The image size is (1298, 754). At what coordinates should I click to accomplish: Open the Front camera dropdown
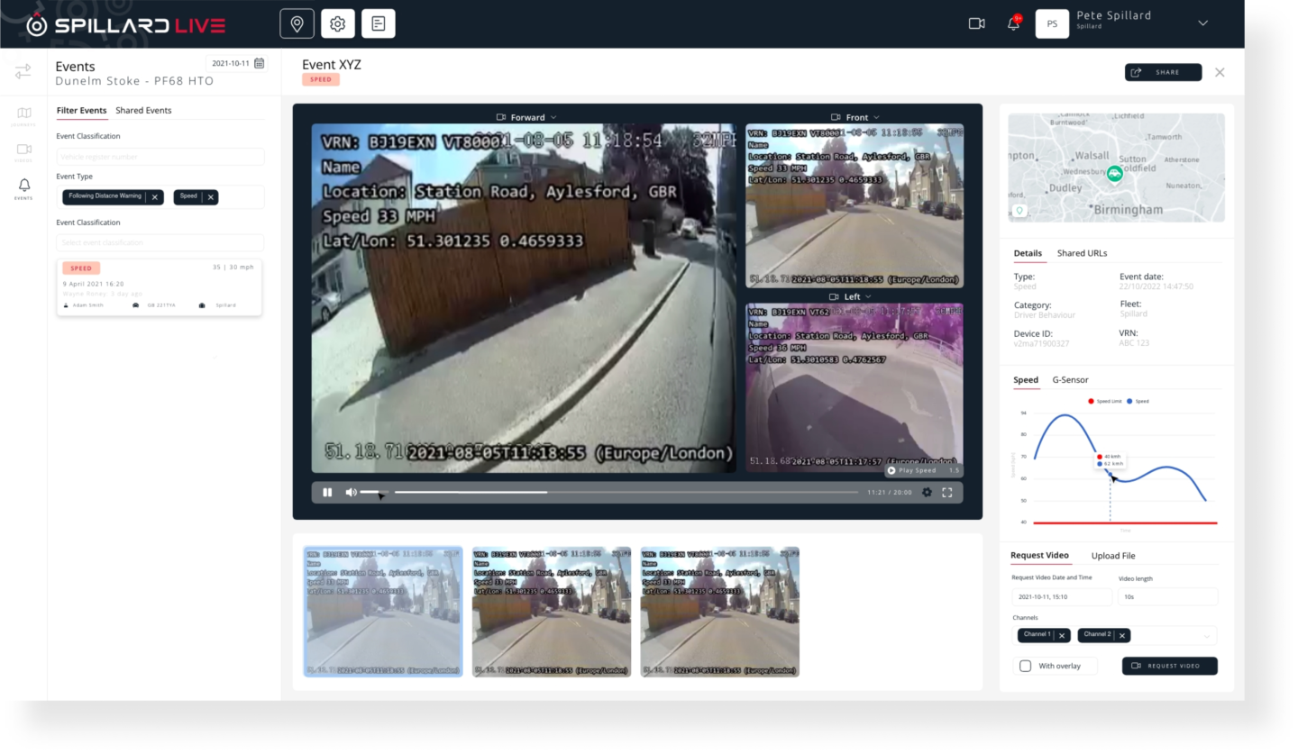(855, 117)
